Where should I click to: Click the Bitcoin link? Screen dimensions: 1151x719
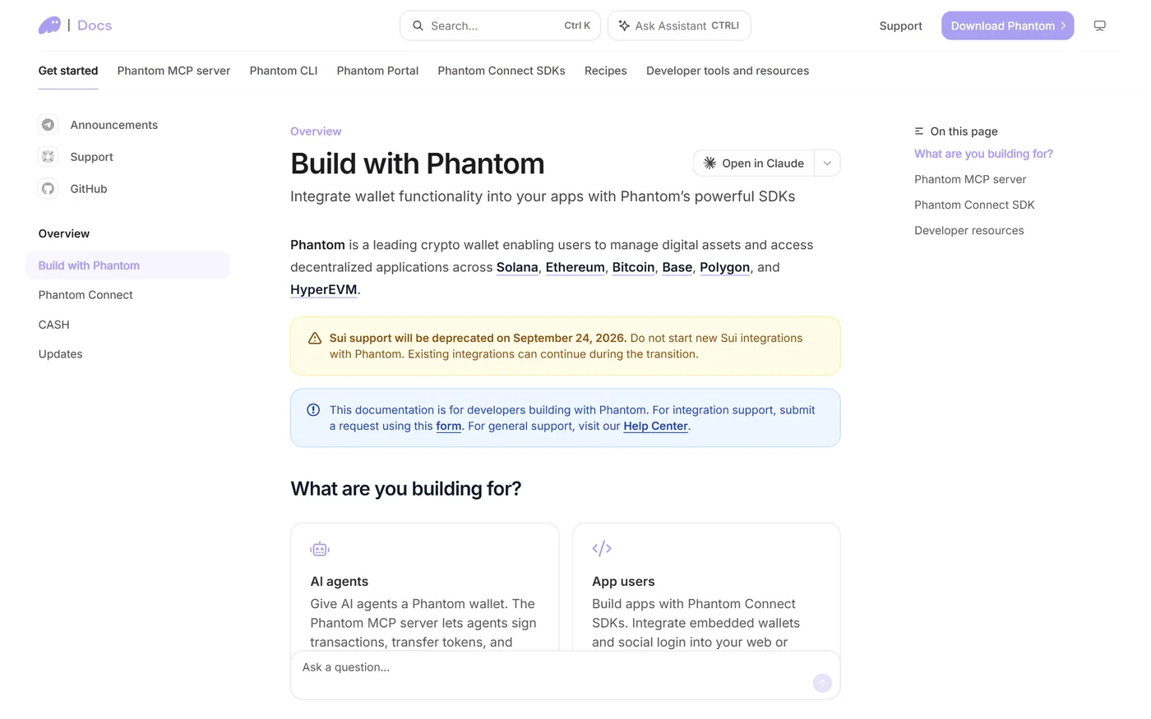(634, 267)
